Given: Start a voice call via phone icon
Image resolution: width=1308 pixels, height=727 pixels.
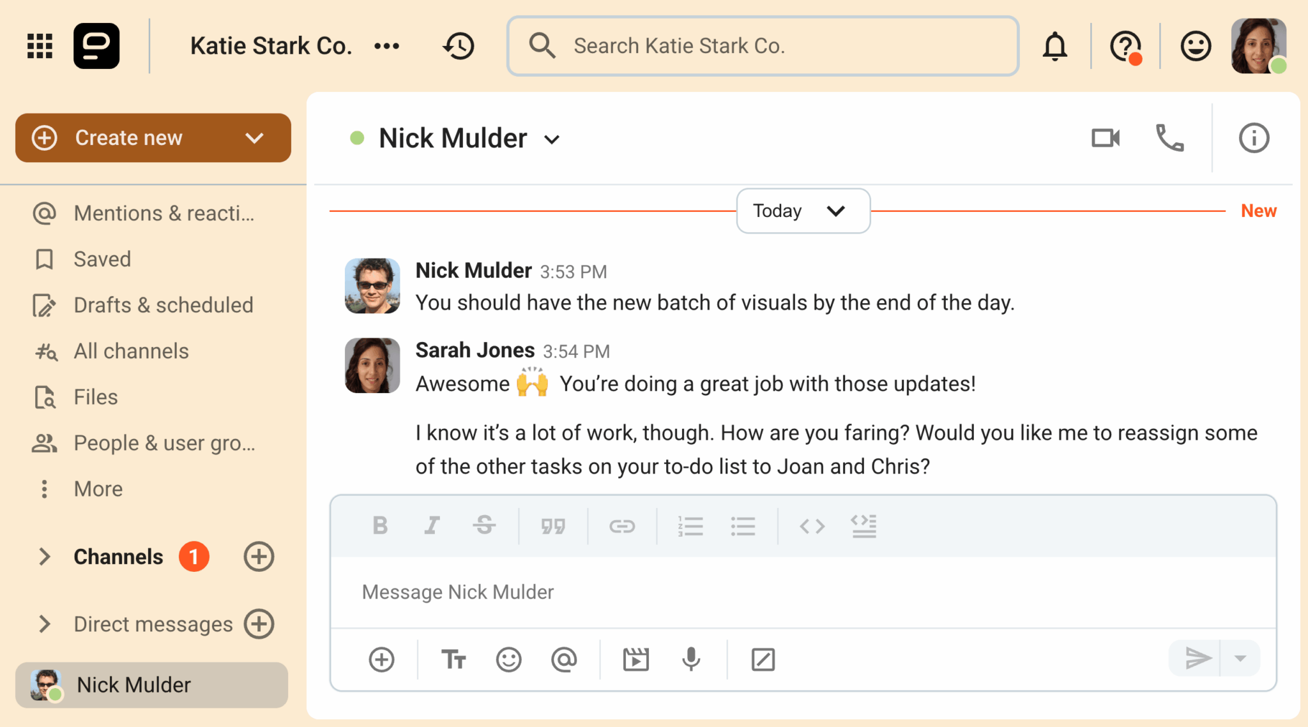Looking at the screenshot, I should pos(1170,138).
